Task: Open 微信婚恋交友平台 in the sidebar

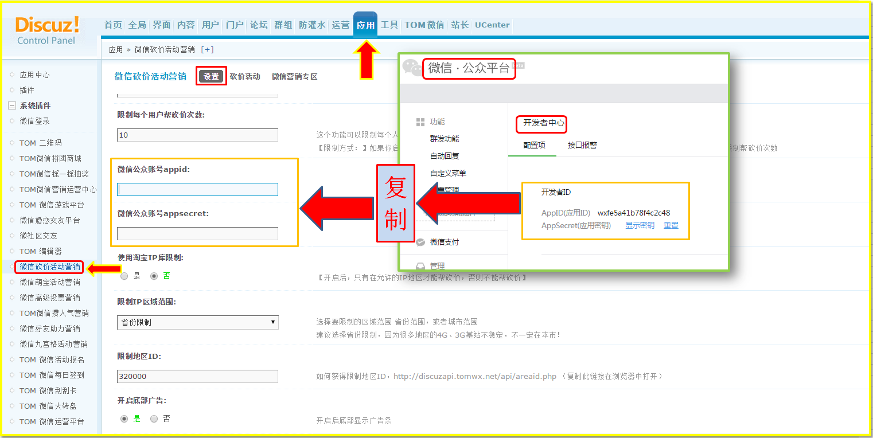Action: pyautogui.click(x=50, y=220)
